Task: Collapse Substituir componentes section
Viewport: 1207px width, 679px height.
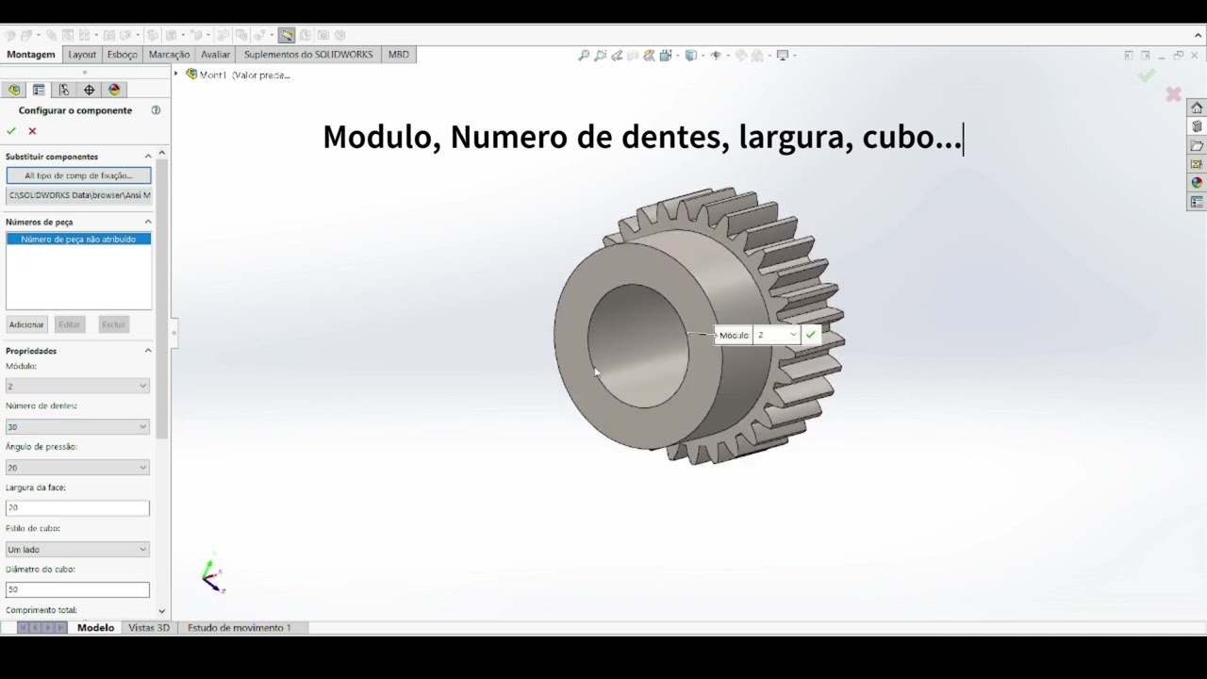Action: pyautogui.click(x=148, y=157)
